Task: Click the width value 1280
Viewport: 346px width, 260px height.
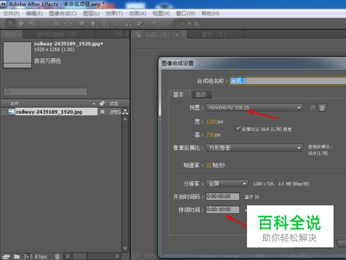Action: (x=211, y=122)
